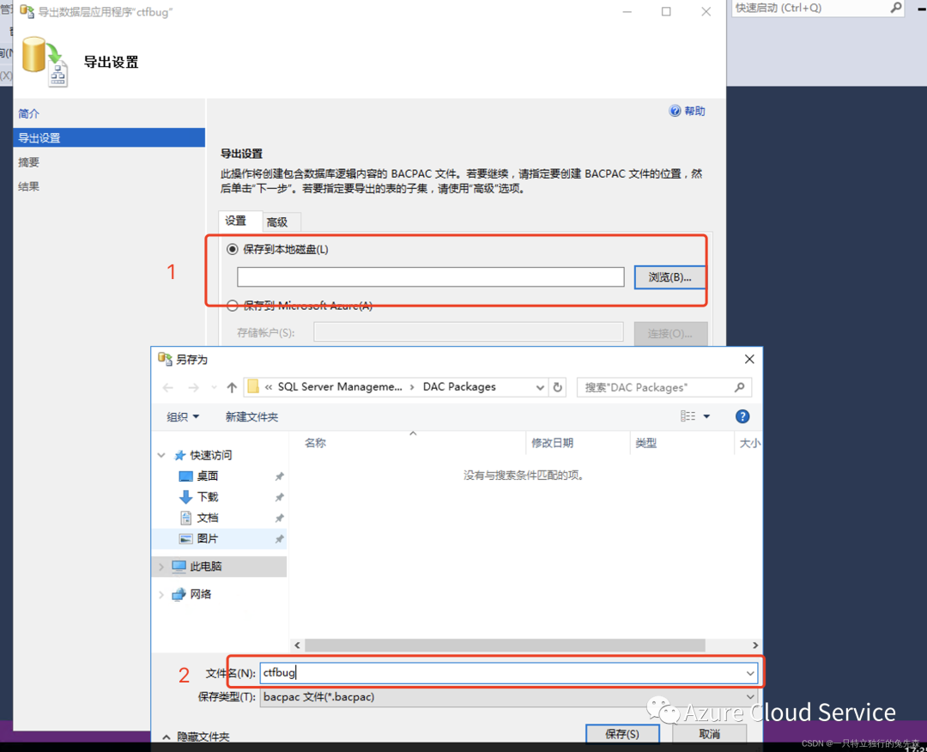The width and height of the screenshot is (927, 752).
Task: Click the up-one-level arrow in Save As
Action: click(232, 388)
